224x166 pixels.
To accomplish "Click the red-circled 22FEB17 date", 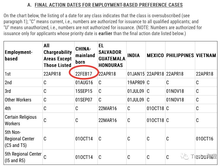I will [x=84, y=74].
